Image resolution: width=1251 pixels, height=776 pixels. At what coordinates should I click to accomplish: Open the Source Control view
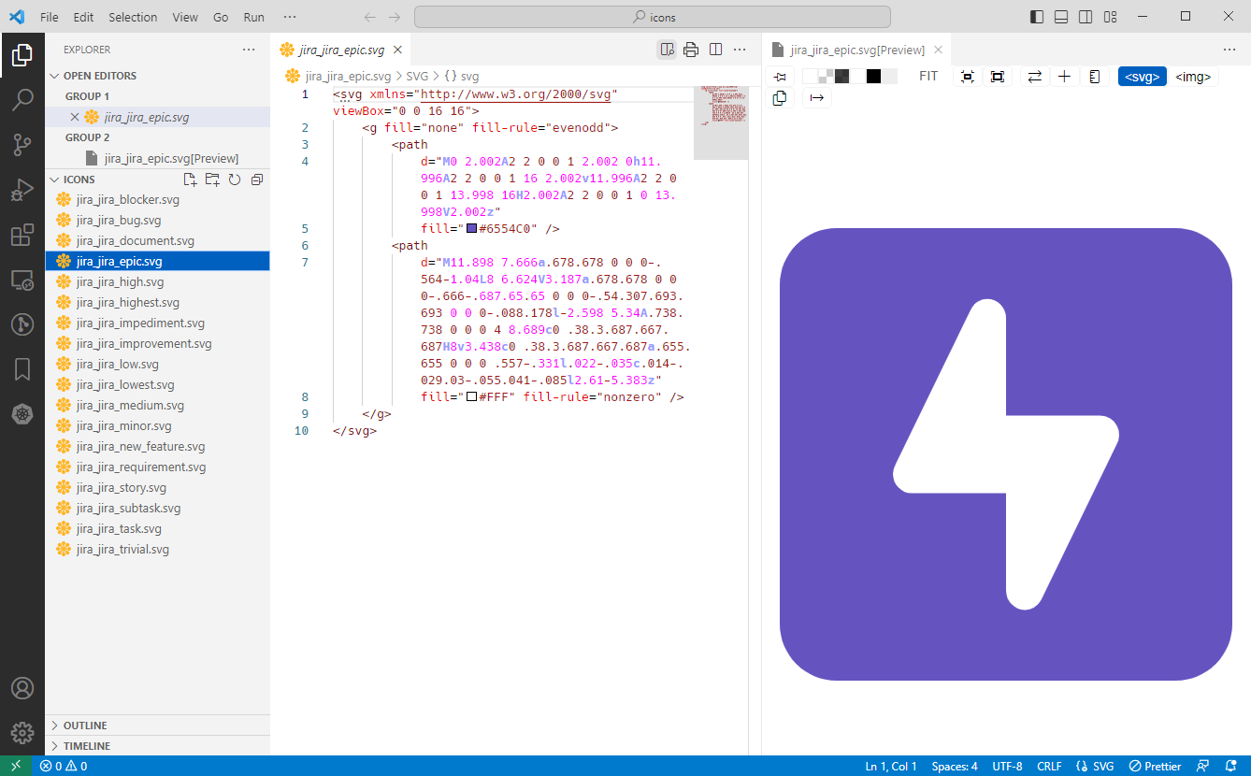tap(22, 145)
